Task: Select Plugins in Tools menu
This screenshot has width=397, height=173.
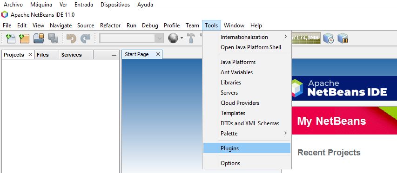Action: click(x=247, y=148)
